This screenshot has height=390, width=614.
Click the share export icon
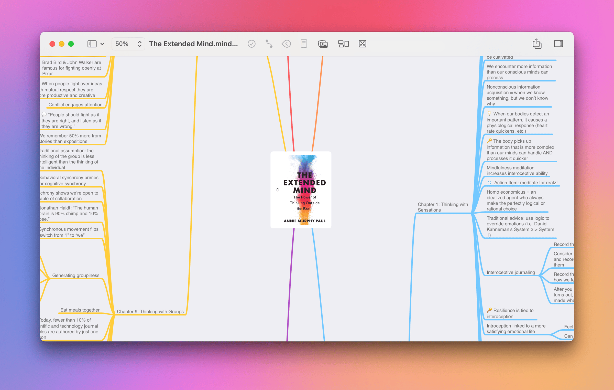537,43
